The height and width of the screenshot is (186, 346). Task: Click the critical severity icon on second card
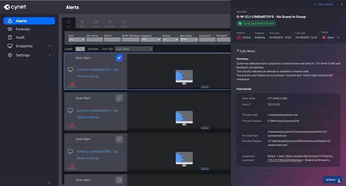[72, 125]
